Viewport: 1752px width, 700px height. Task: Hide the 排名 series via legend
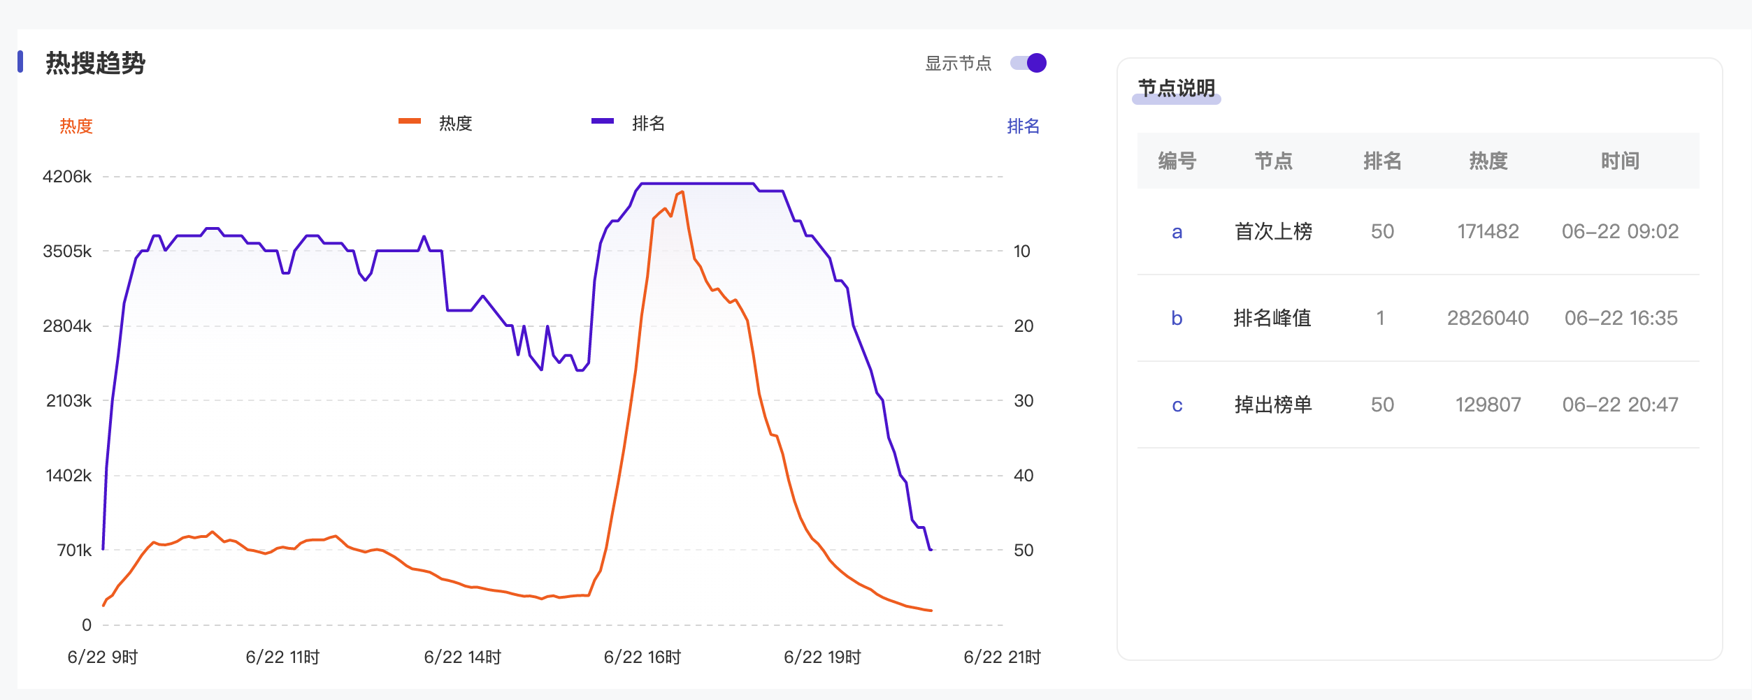628,123
